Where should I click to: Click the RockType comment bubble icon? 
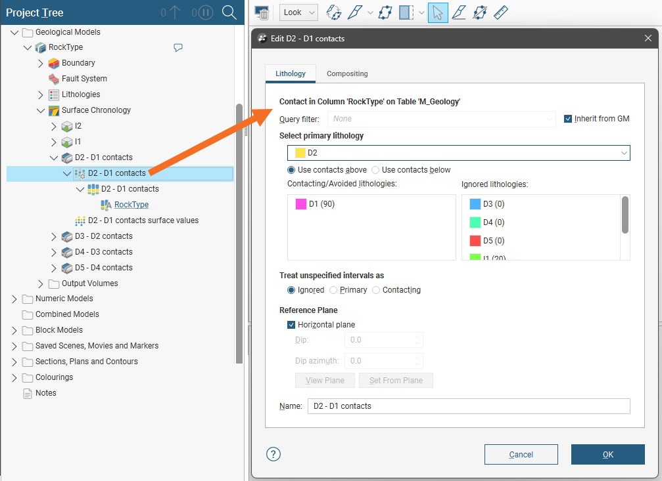(x=177, y=47)
